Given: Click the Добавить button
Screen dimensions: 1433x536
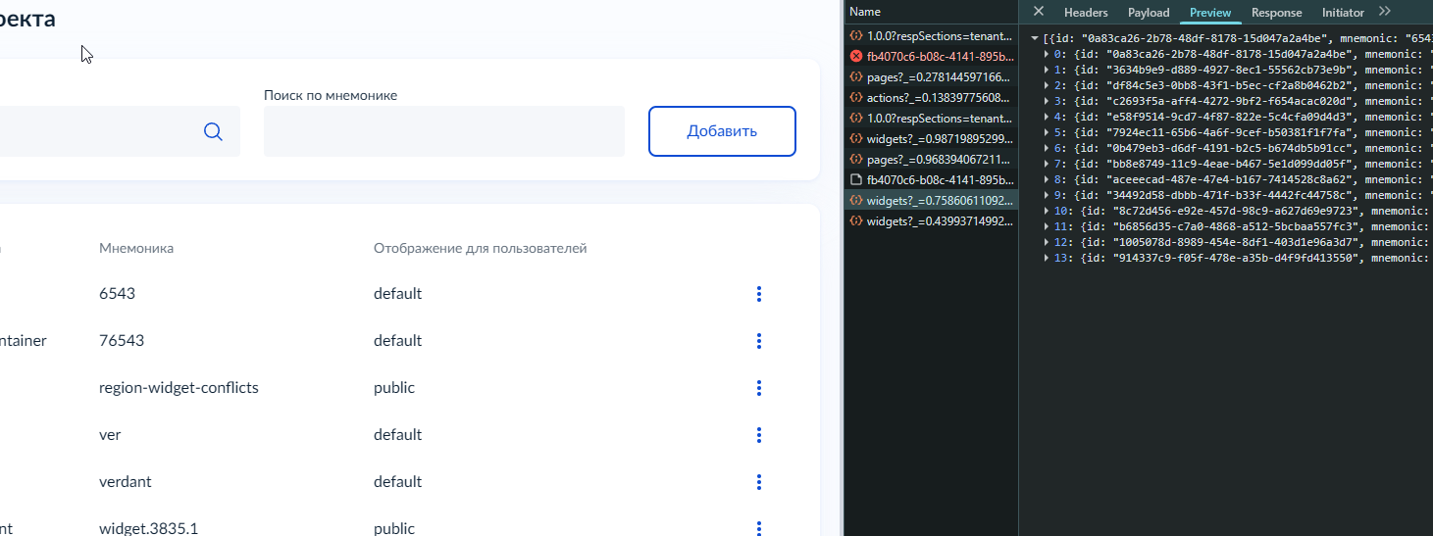Looking at the screenshot, I should click(722, 131).
